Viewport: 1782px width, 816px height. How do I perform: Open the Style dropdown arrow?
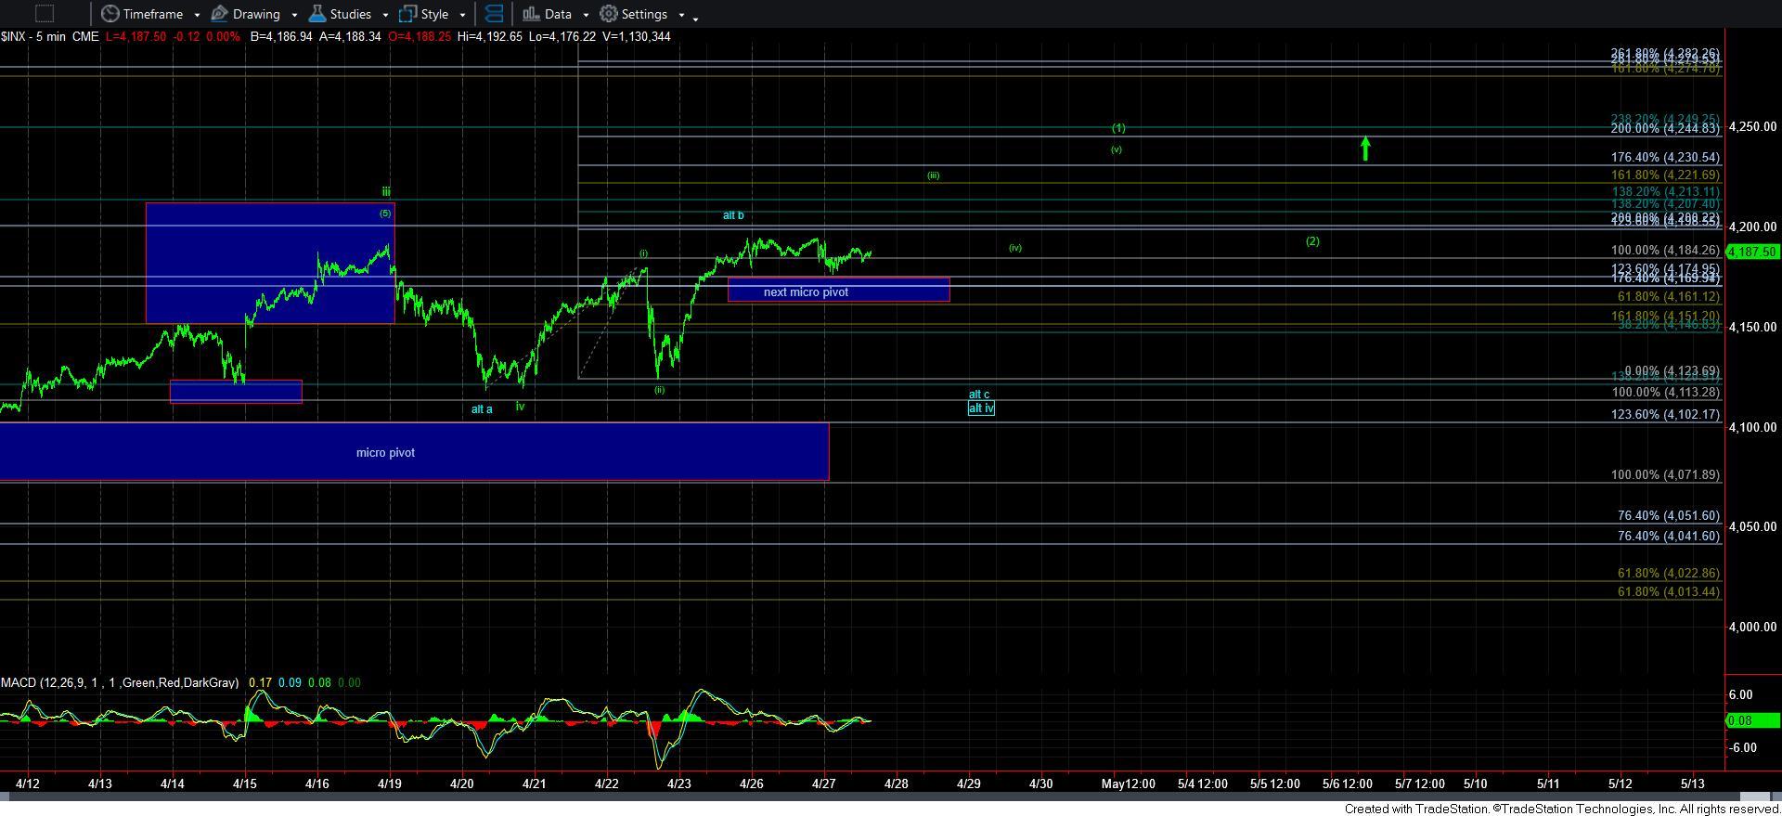pyautogui.click(x=462, y=15)
